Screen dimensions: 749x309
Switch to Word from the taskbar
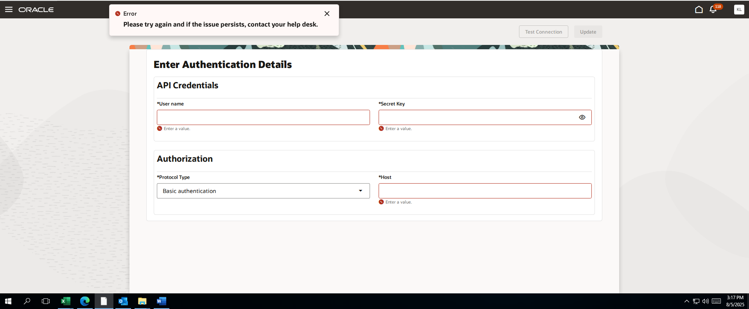161,301
